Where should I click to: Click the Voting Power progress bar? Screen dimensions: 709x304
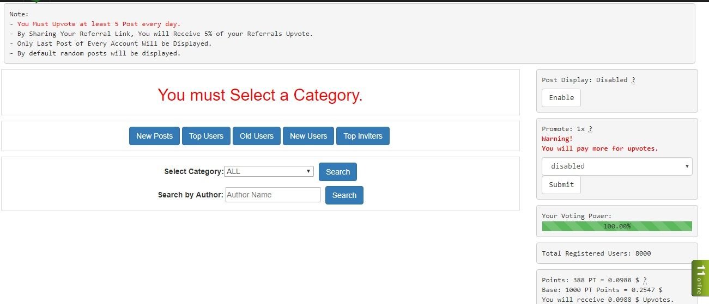617,226
